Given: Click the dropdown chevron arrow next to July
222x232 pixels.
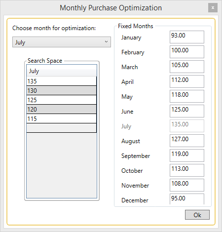Looking at the screenshot, I should 106,42.
